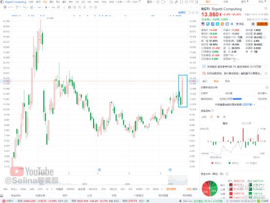Click the settings icon beside Rigetti Computing name
270x203 pixels.
[x=266, y=8]
